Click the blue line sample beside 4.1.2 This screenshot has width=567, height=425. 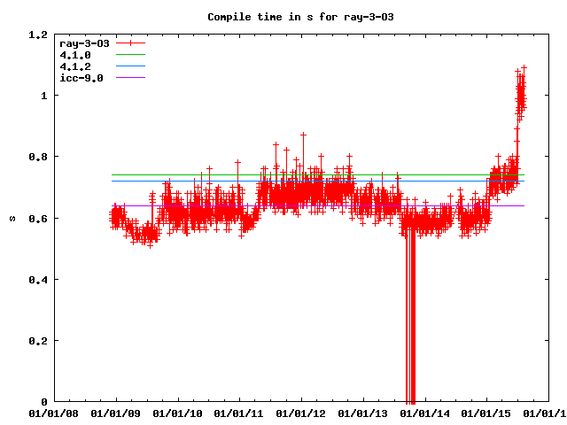(128, 66)
